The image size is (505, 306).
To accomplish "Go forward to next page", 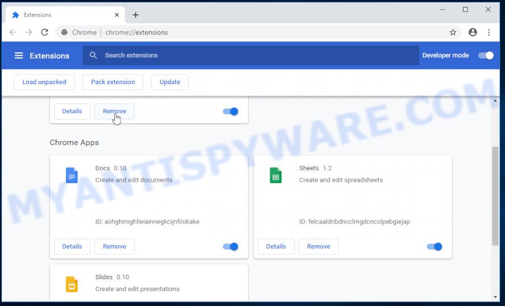I will (x=28, y=32).
